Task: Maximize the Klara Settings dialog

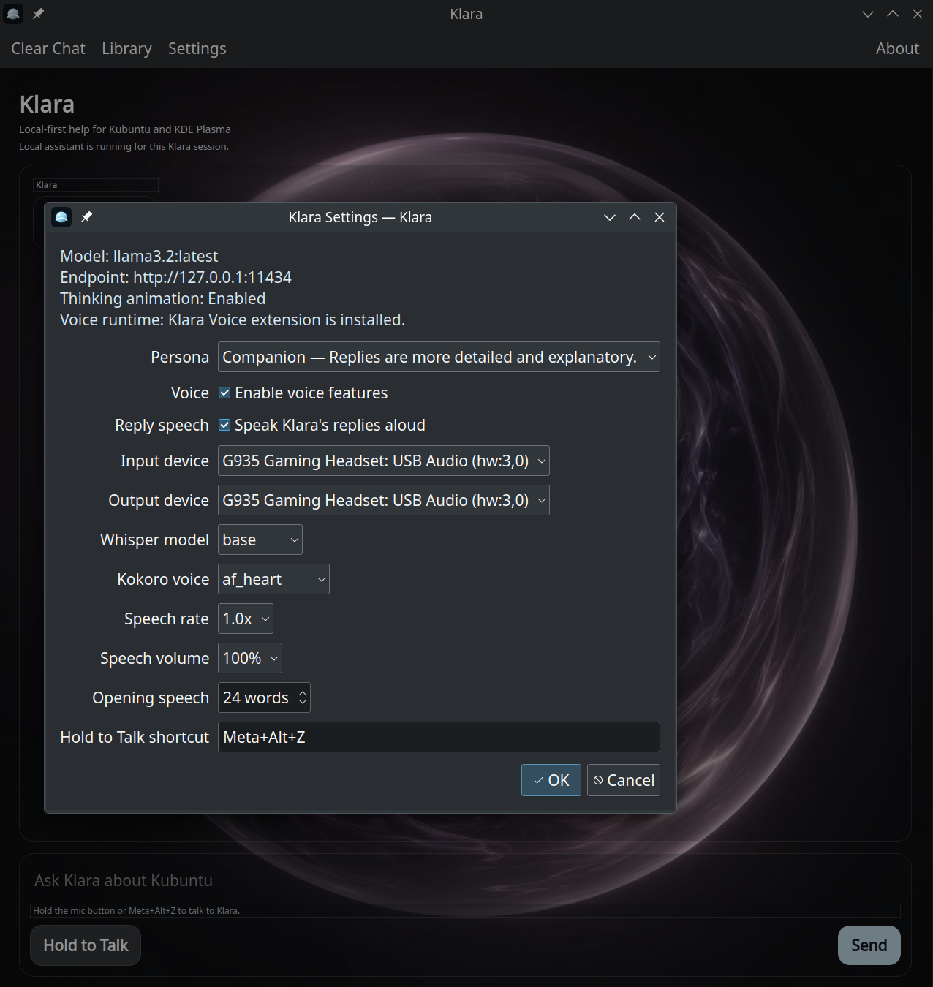Action: [x=635, y=217]
